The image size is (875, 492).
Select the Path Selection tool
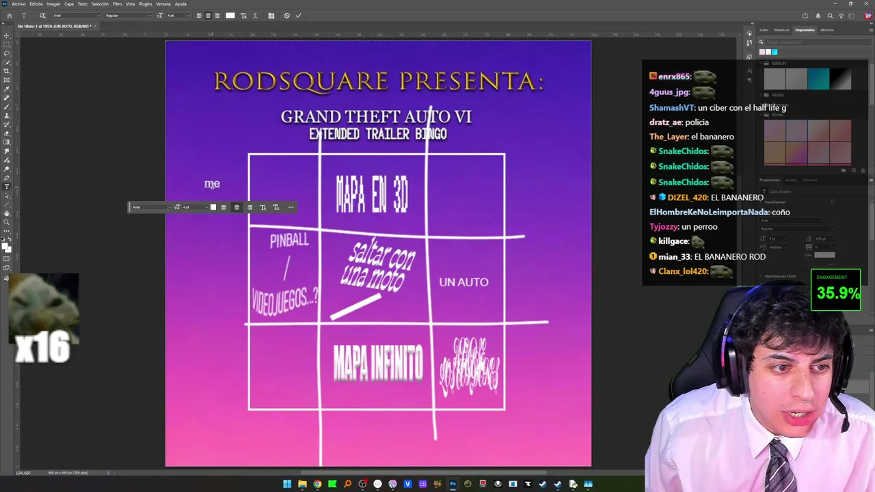7,195
